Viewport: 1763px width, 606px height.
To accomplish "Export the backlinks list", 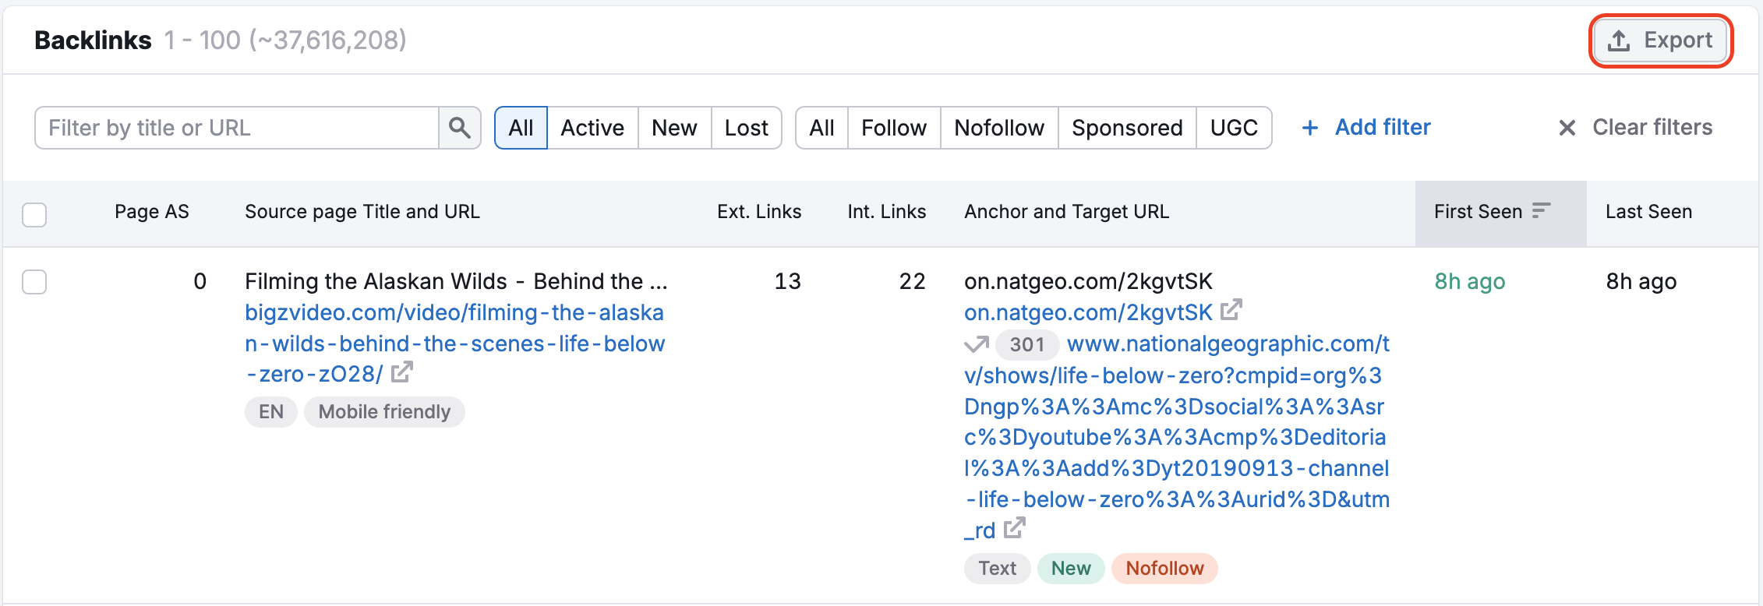I will (x=1660, y=41).
